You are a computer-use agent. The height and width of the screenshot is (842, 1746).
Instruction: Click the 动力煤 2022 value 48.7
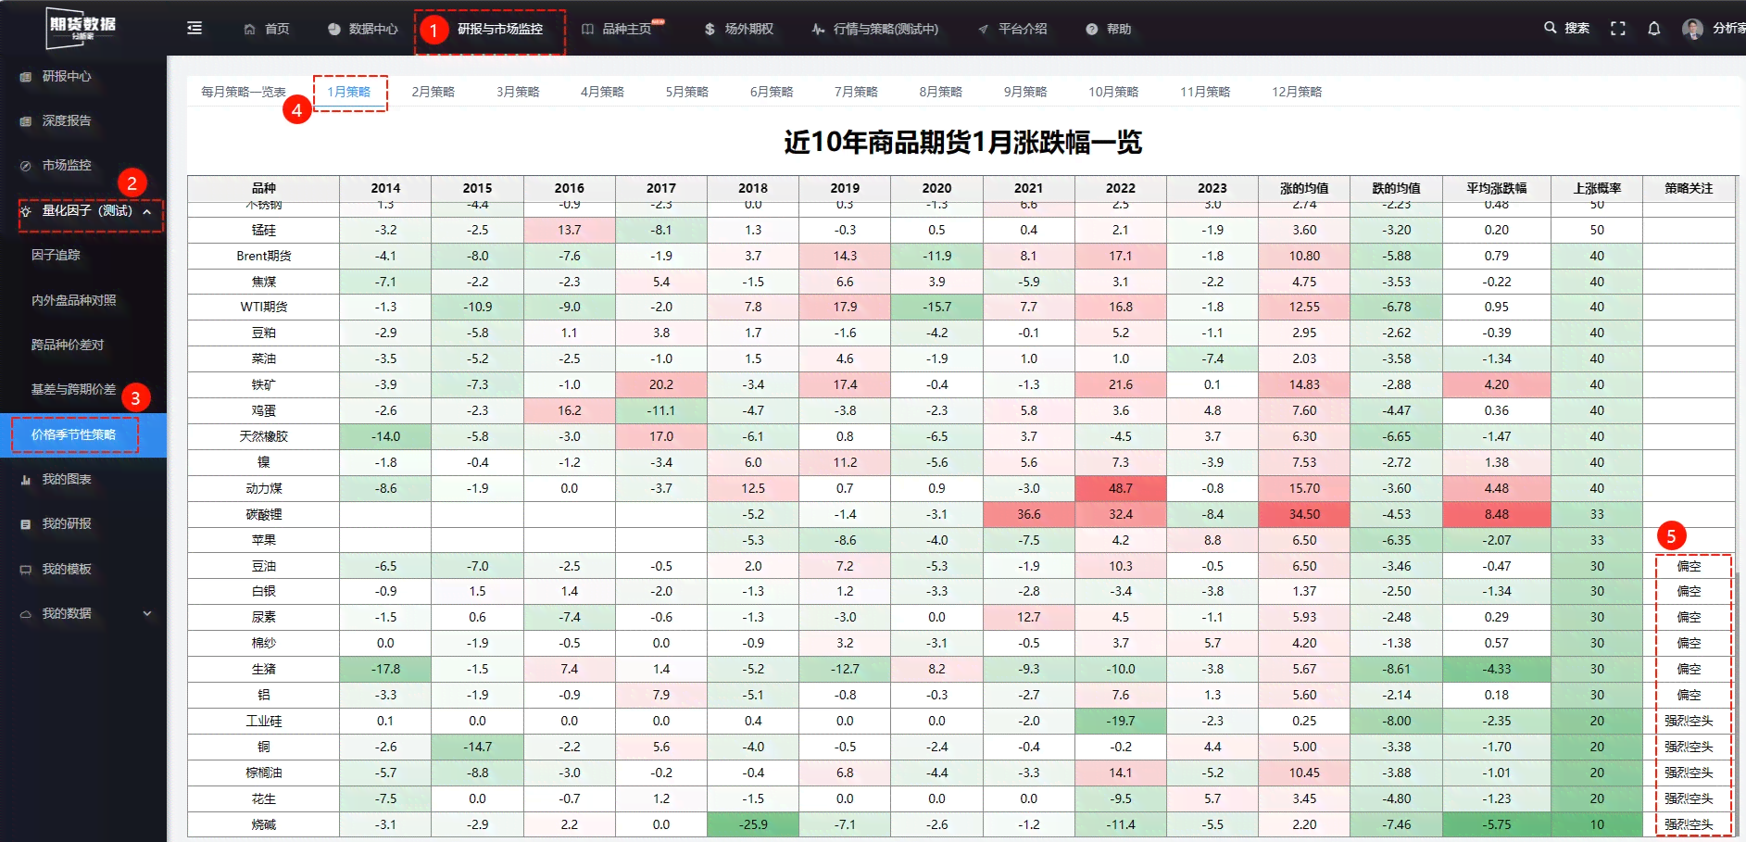(1120, 488)
